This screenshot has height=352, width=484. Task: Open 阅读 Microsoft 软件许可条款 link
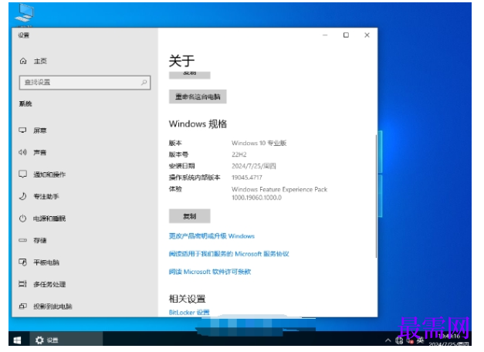click(210, 272)
